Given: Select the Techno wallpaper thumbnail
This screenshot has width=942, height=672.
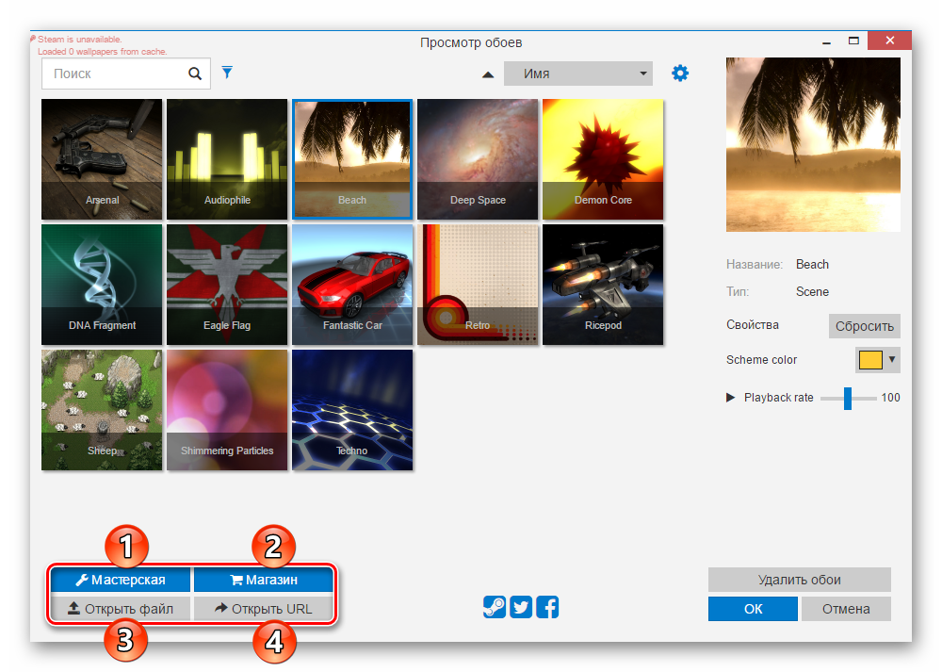Looking at the screenshot, I should [x=352, y=410].
